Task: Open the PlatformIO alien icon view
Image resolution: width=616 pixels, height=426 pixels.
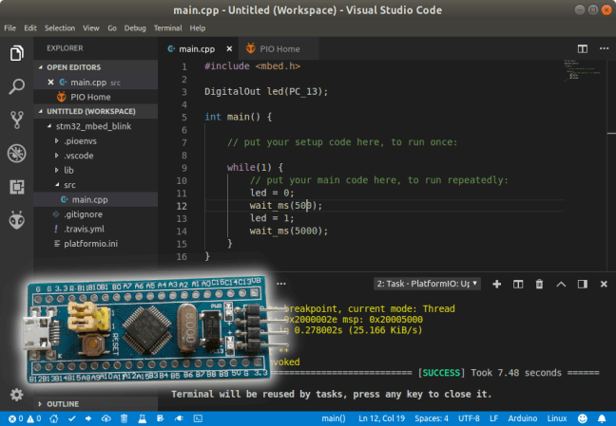Action: [16, 220]
